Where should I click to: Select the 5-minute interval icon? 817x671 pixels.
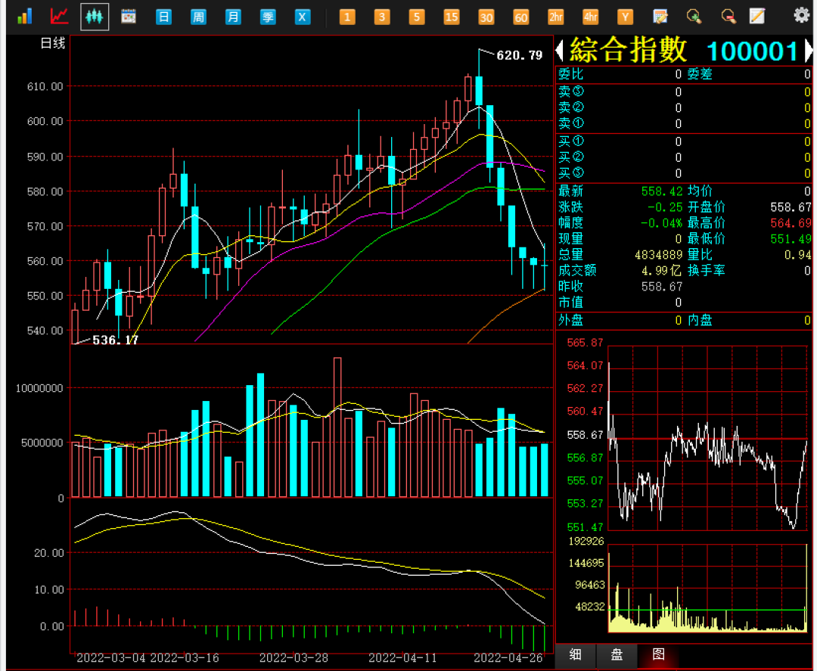coord(417,17)
